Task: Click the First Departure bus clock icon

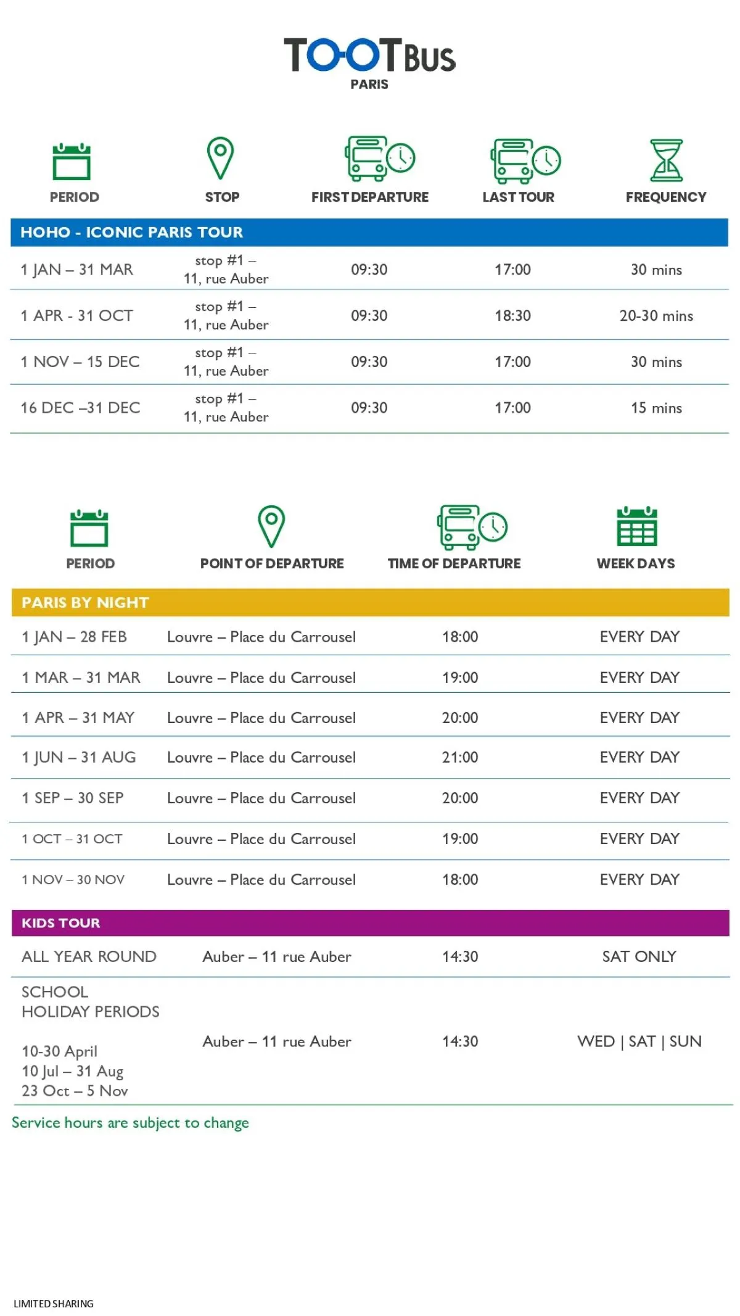Action: 379,159
